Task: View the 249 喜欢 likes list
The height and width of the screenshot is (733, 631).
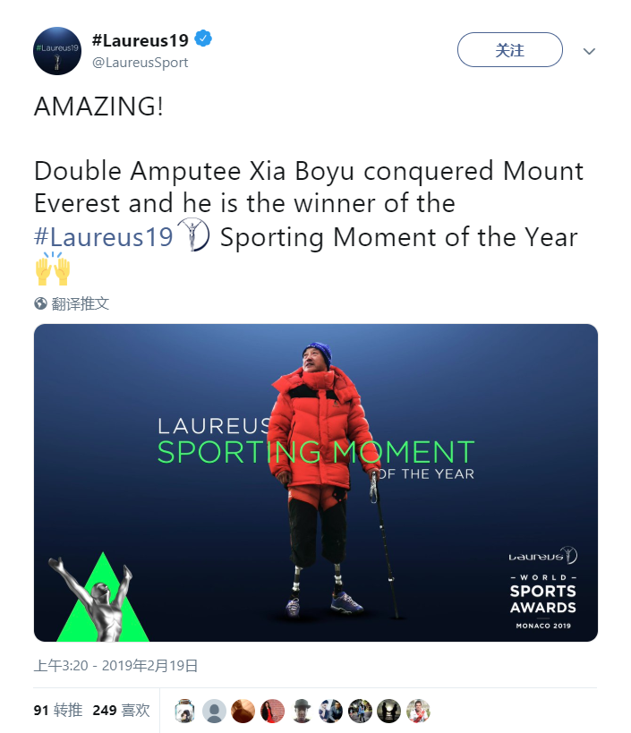Action: coord(121,710)
